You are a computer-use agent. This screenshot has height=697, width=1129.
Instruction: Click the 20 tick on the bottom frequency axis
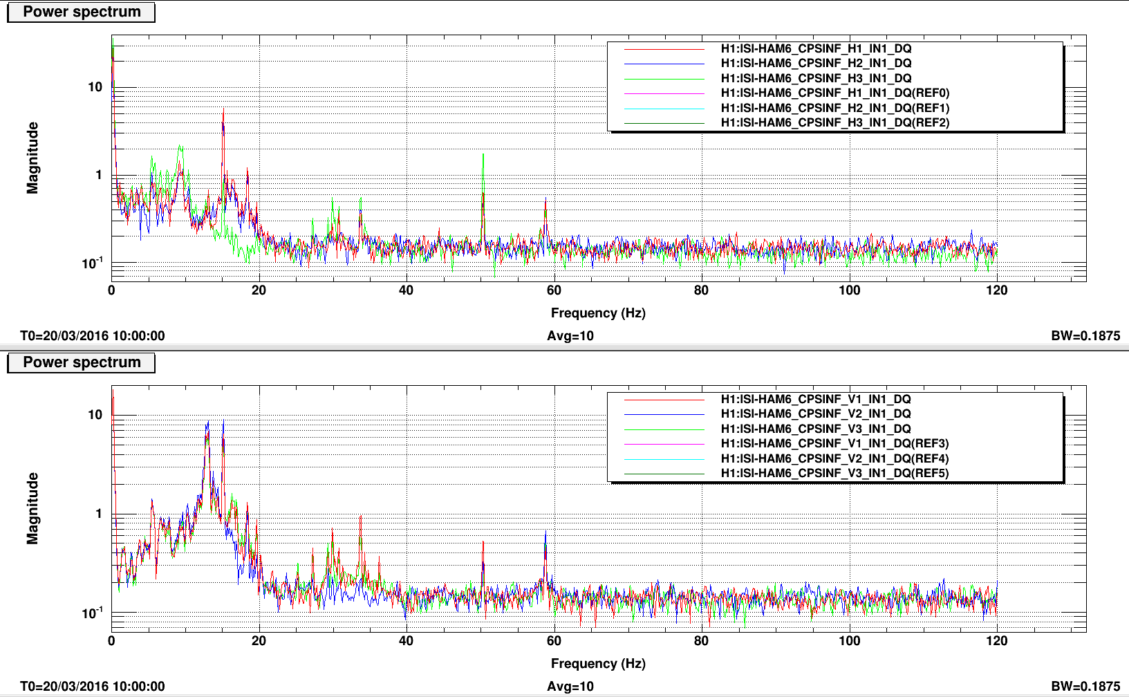(x=259, y=641)
